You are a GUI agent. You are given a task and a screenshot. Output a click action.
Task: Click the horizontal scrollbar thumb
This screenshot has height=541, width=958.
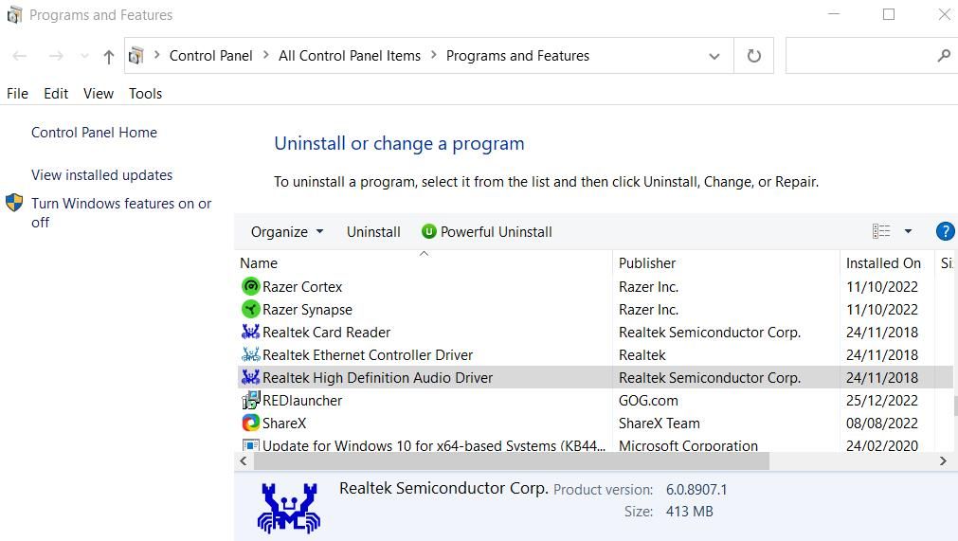click(512, 461)
